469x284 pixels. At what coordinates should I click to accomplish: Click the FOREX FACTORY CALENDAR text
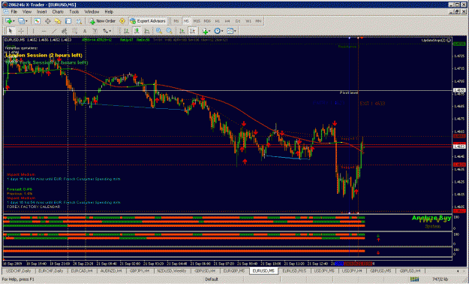click(34, 207)
